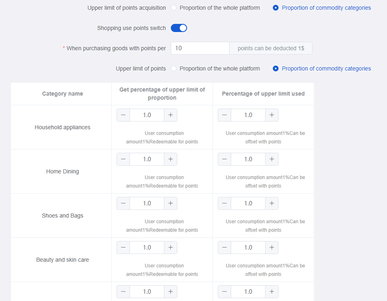387x301 pixels.
Task: Choose Proportion of commodity categories for Upper limit of points
Action: click(x=276, y=68)
